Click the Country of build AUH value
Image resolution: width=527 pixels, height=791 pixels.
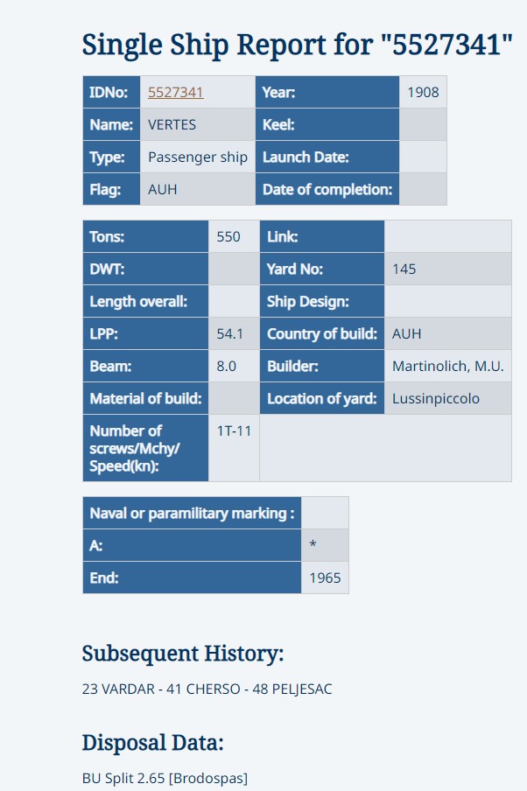coord(406,333)
